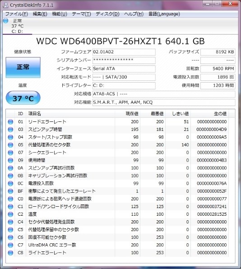Click status orb for 09 使用時間
This screenshot has width=241, height=269.
(10, 160)
